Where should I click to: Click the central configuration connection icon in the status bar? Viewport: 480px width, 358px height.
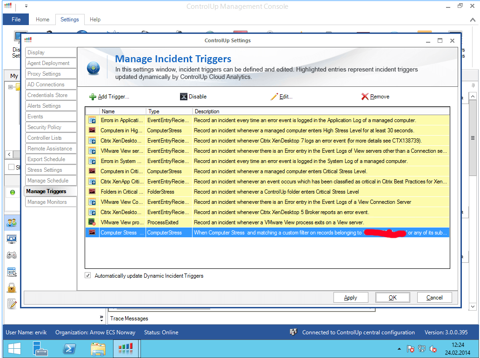(293, 332)
